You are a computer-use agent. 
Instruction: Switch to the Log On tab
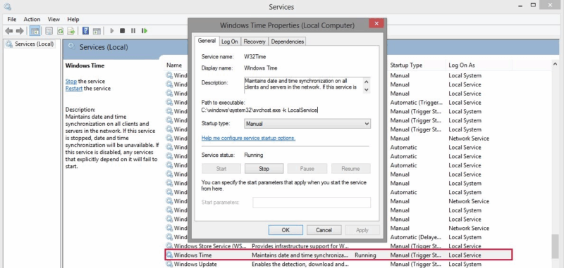230,42
